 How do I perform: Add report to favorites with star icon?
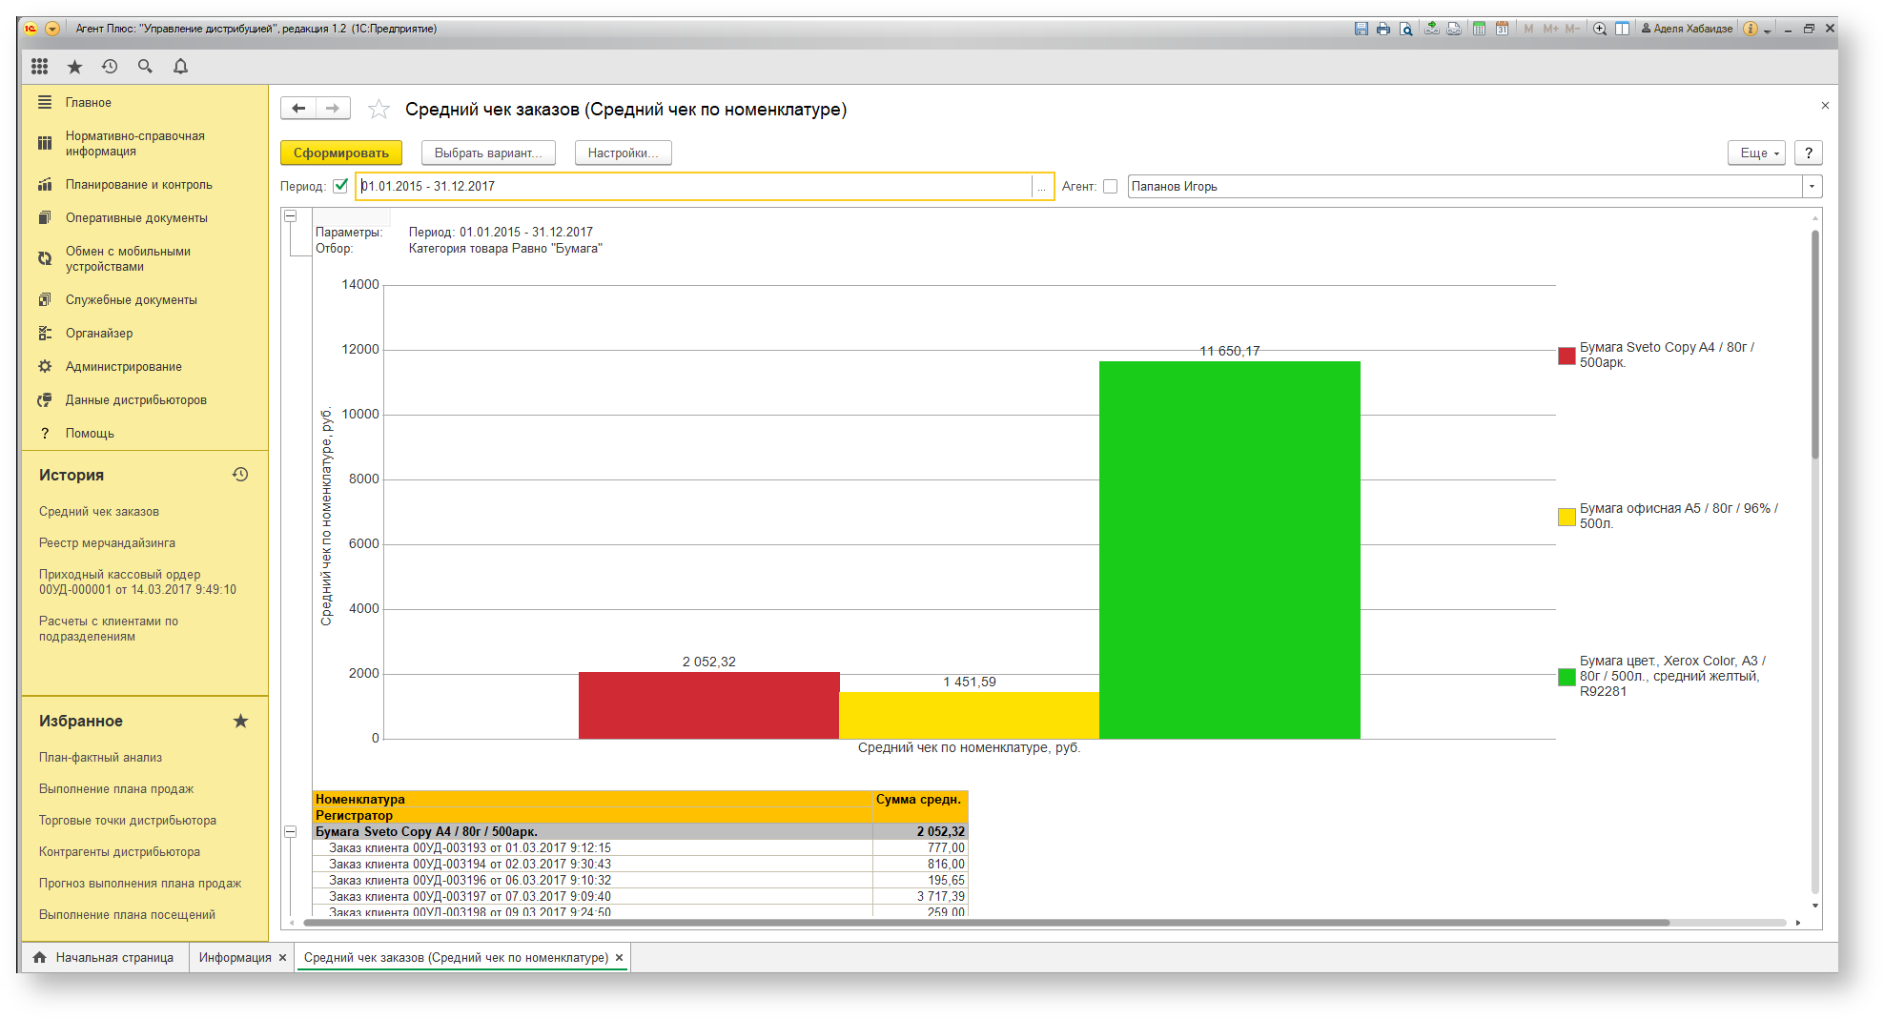[379, 110]
